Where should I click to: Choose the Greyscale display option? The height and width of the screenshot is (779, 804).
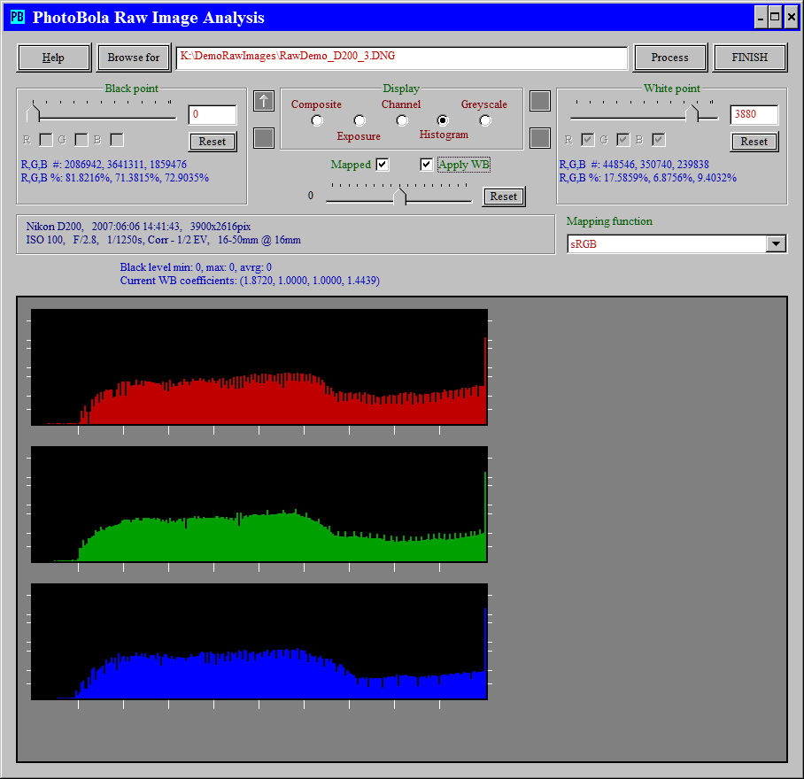coord(485,120)
